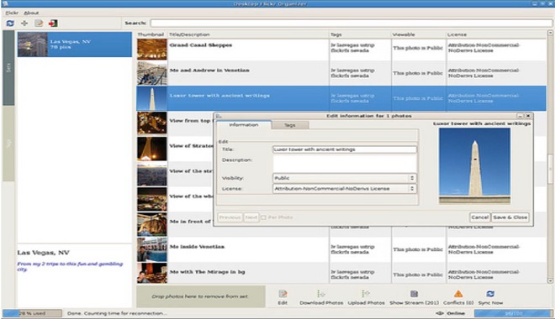The width and height of the screenshot is (555, 319).
Task: Start Sync Now from the bottom bar
Action: (x=490, y=294)
